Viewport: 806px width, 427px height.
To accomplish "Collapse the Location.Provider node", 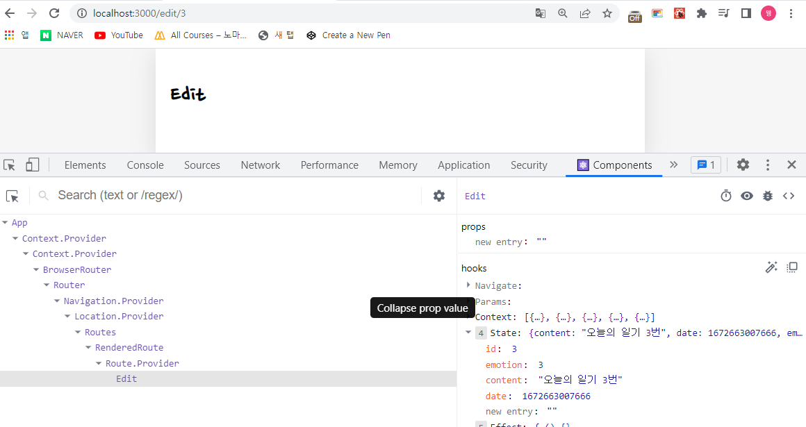I will click(67, 317).
